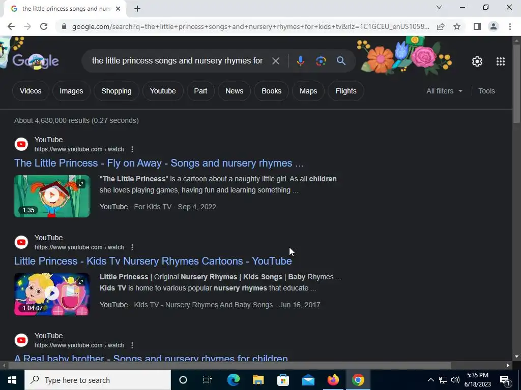Open options for A Real baby brother result
Screen dimensions: 521x390
pyautogui.click(x=132, y=345)
